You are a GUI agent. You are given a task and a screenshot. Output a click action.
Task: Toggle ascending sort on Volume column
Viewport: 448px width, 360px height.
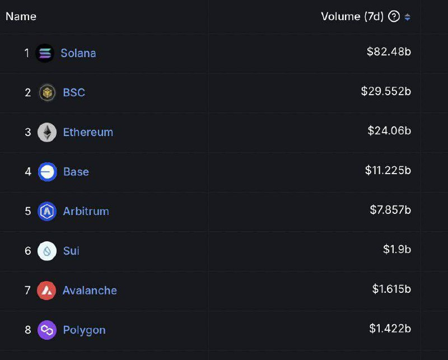pos(407,14)
